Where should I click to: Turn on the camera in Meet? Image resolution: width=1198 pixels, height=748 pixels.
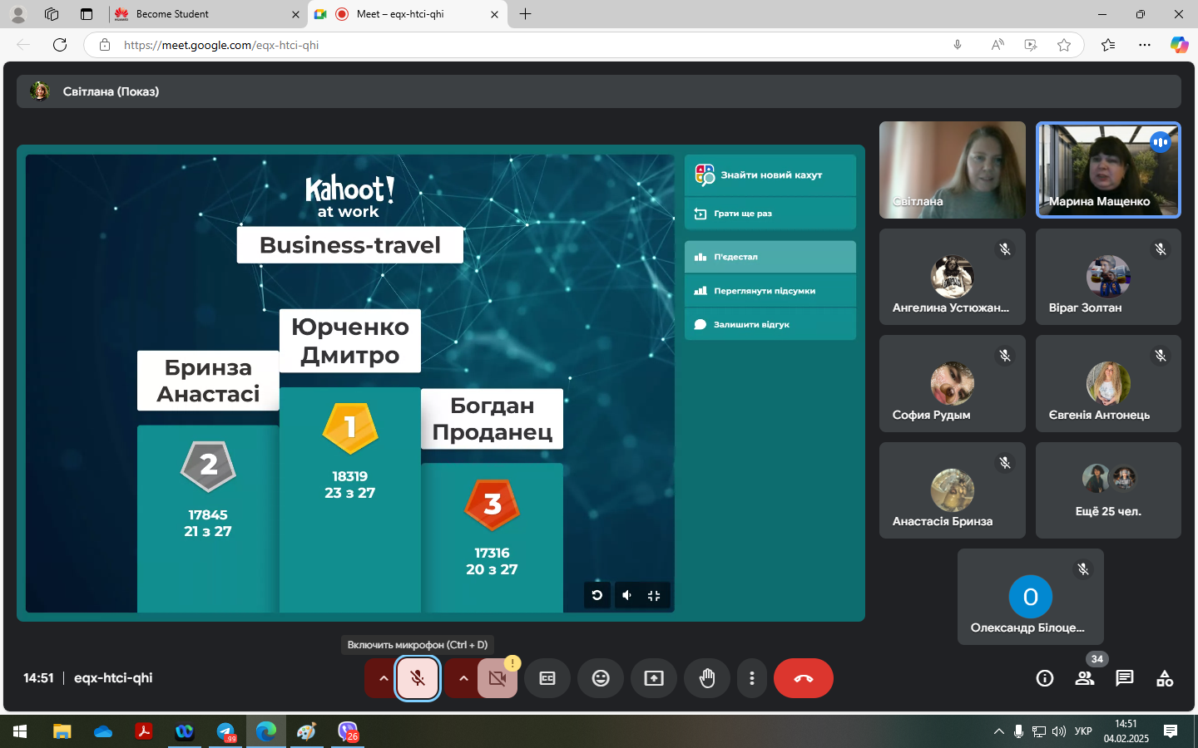click(498, 678)
